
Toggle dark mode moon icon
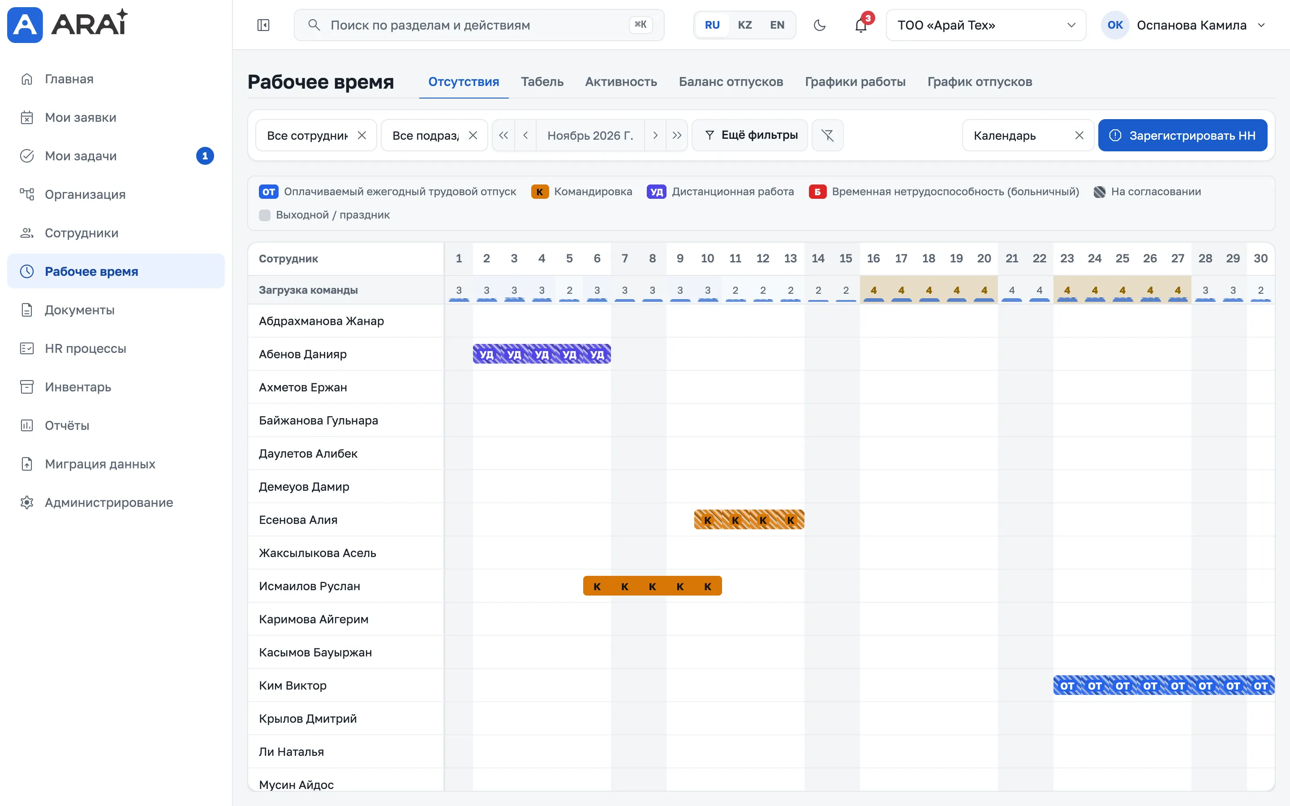tap(819, 25)
